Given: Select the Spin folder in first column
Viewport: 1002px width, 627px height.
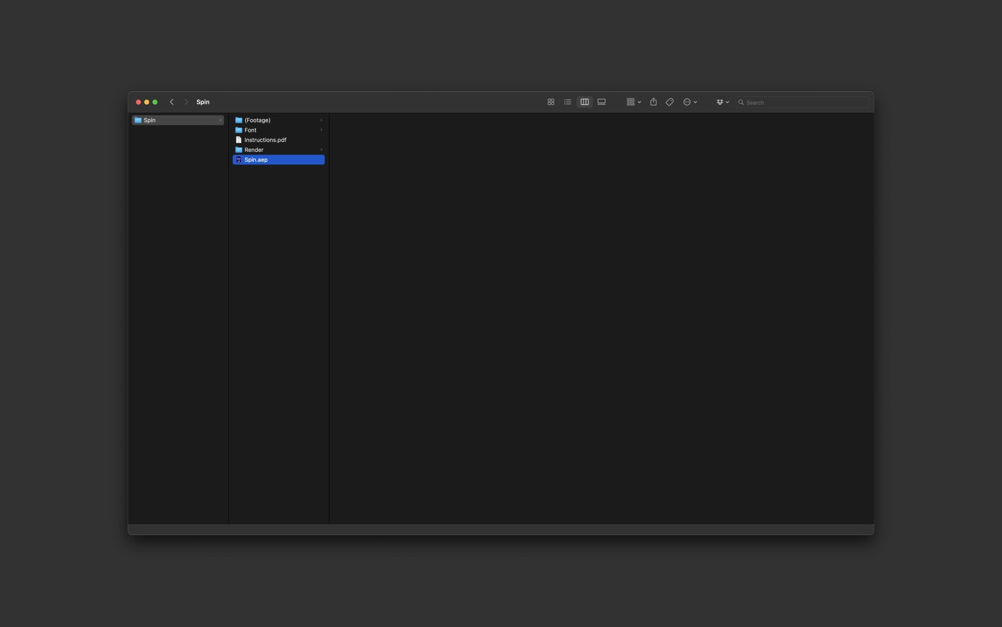Looking at the screenshot, I should 178,120.
